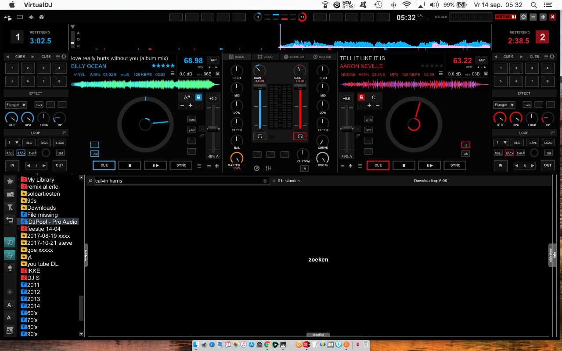Open right deck Flanger effect dropdown
The height and width of the screenshot is (351, 562).
click(x=504, y=105)
